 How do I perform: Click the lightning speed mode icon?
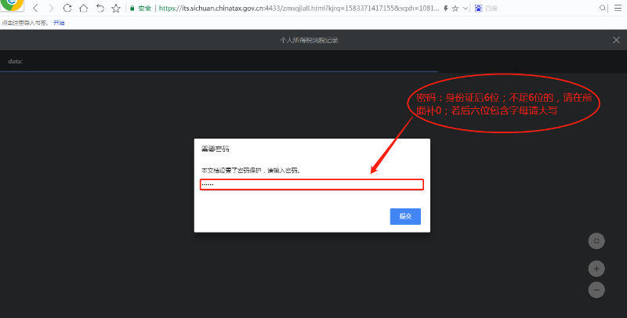(x=446, y=8)
